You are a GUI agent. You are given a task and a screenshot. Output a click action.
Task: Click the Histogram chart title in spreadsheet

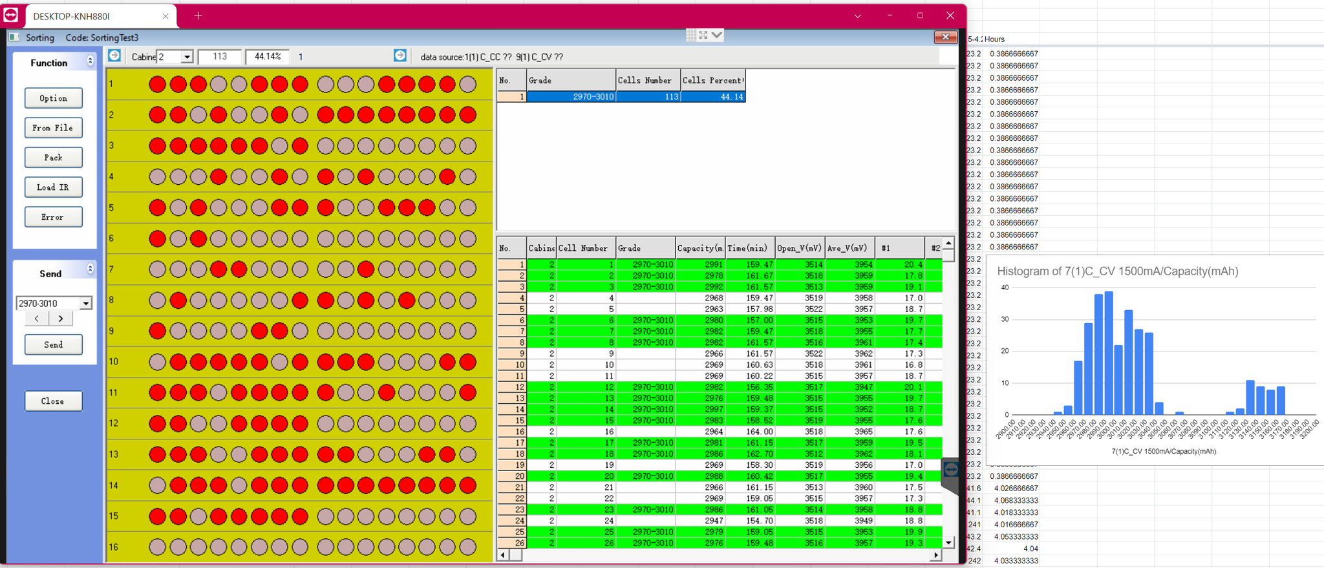tap(1118, 271)
